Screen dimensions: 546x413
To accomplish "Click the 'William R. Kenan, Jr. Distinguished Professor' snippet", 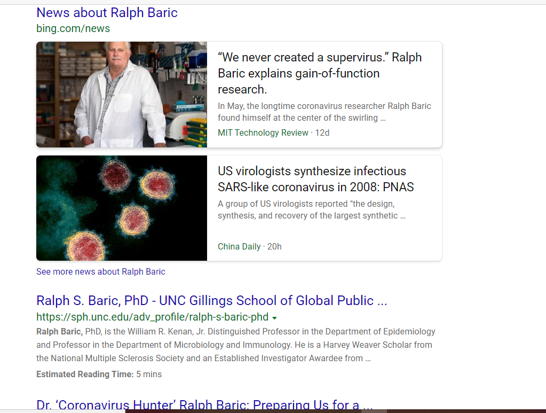I will tap(236, 345).
